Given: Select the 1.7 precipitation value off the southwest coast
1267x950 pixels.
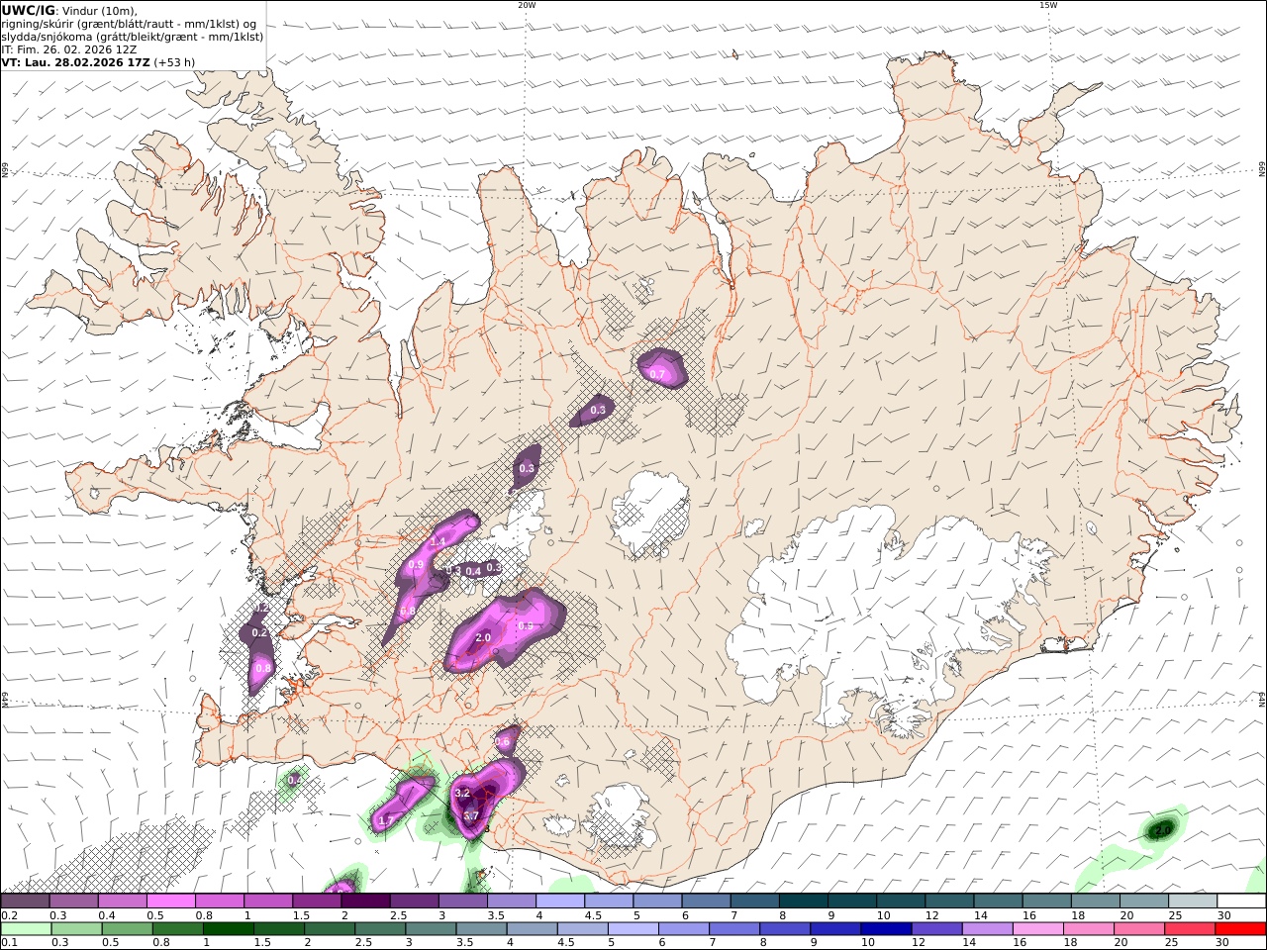Looking at the screenshot, I should [x=386, y=820].
